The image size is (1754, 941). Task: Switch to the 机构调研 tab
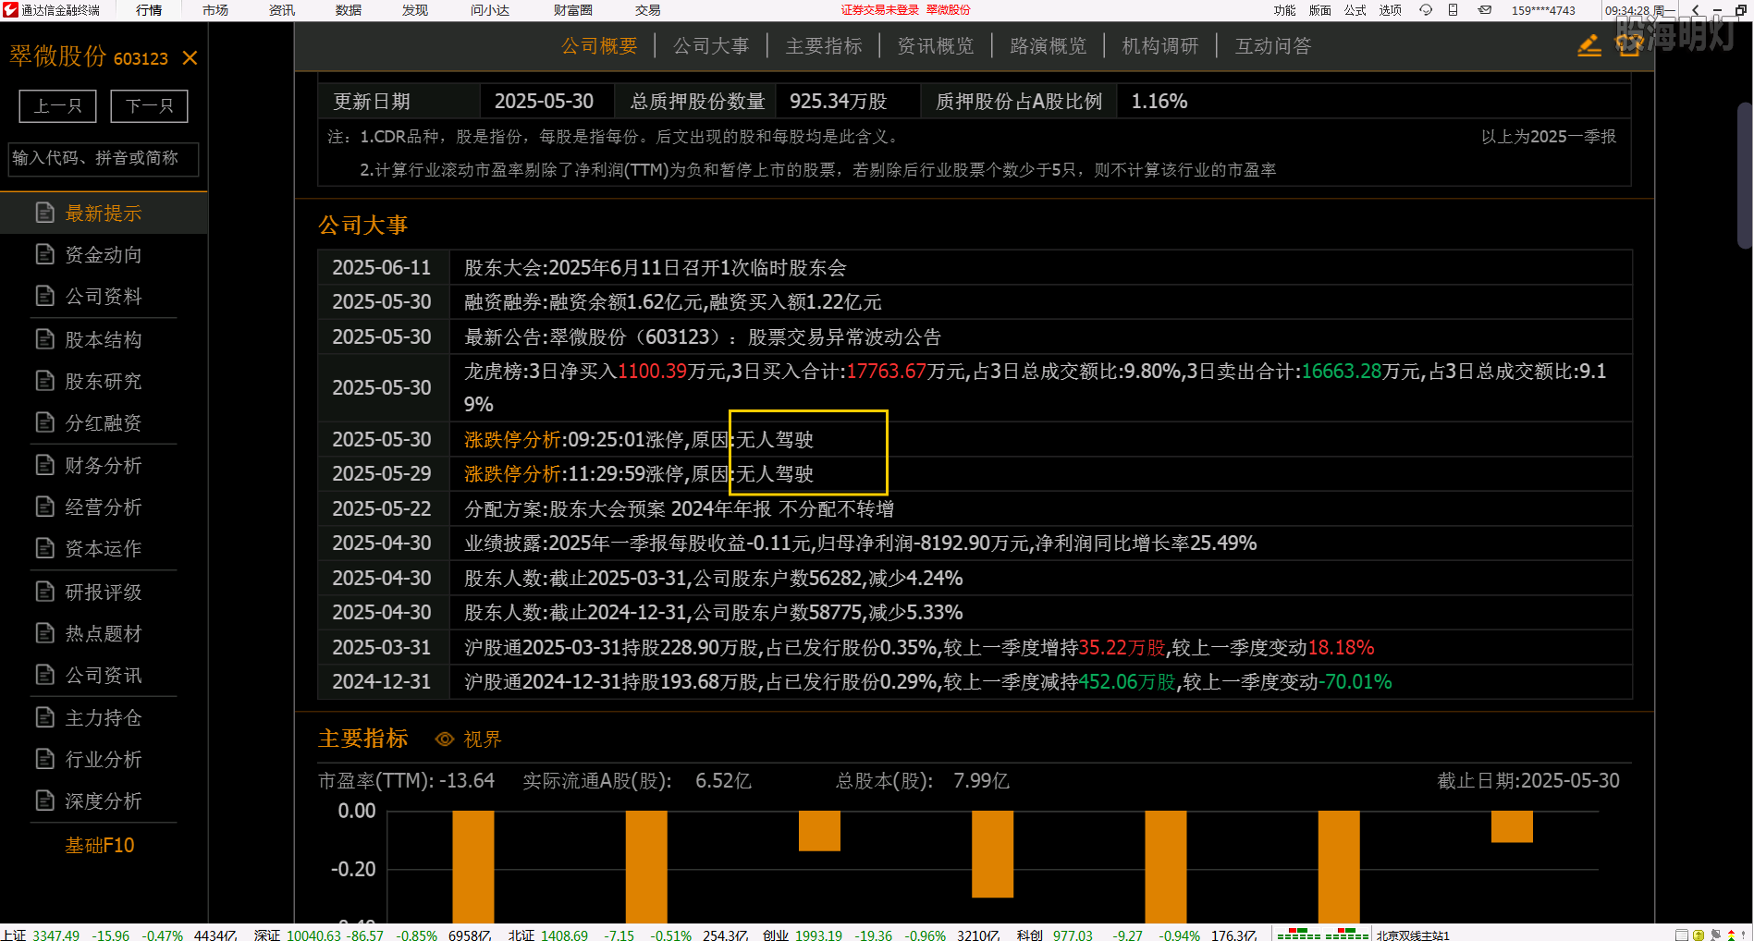[1160, 46]
